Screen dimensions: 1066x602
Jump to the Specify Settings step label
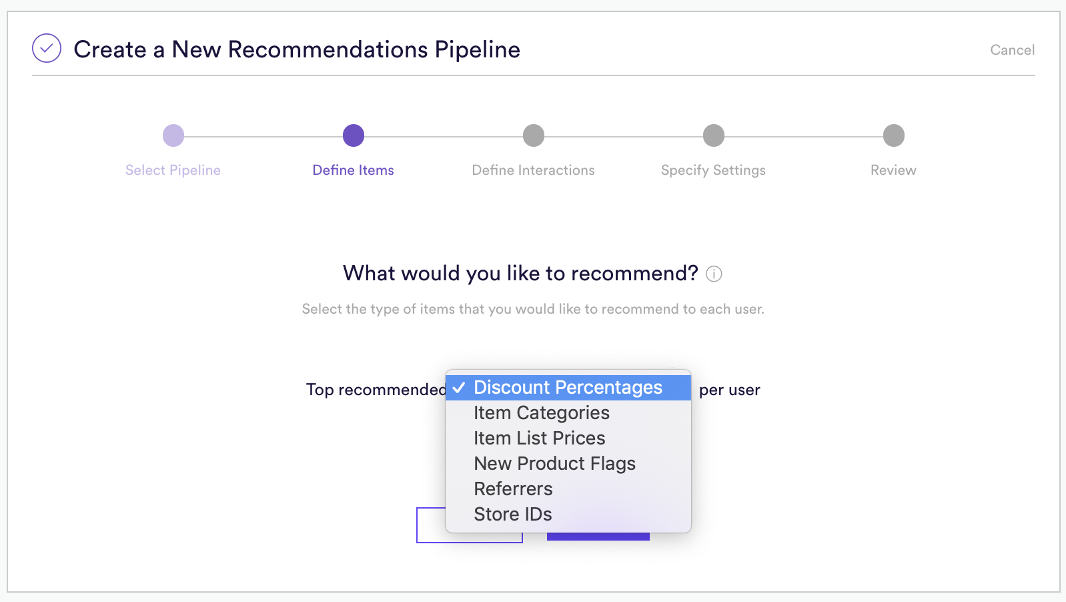[x=713, y=170]
